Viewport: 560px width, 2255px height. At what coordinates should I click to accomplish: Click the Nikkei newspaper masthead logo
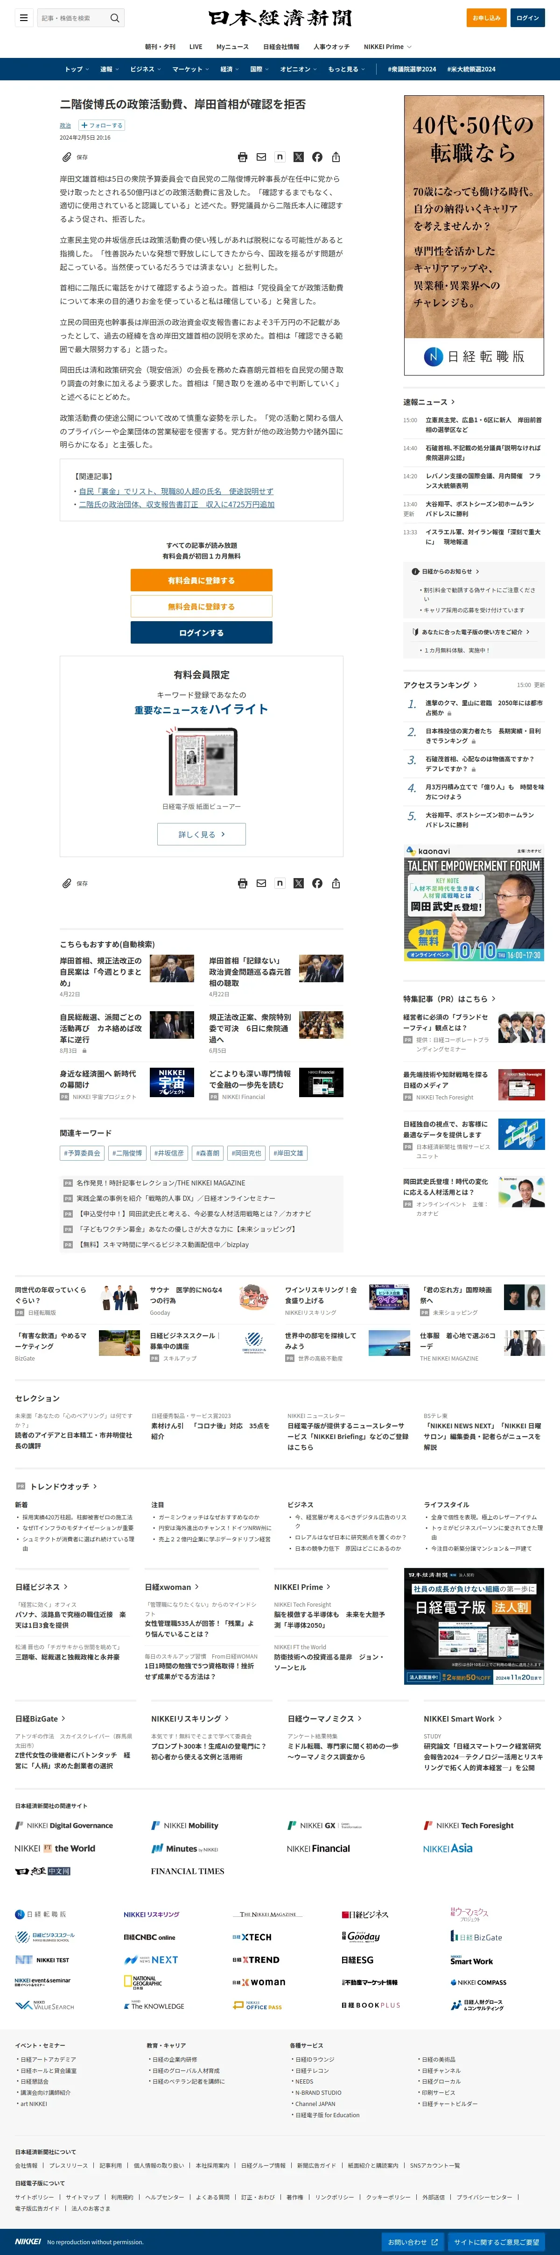[280, 17]
